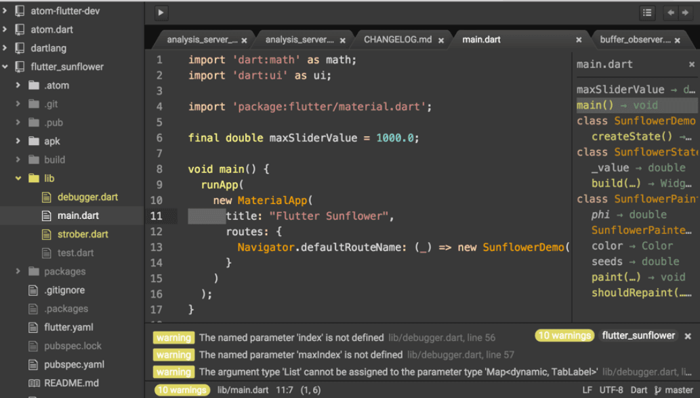This screenshot has width=700, height=398.
Task: Click the Dart grammar selector
Action: [x=639, y=391]
